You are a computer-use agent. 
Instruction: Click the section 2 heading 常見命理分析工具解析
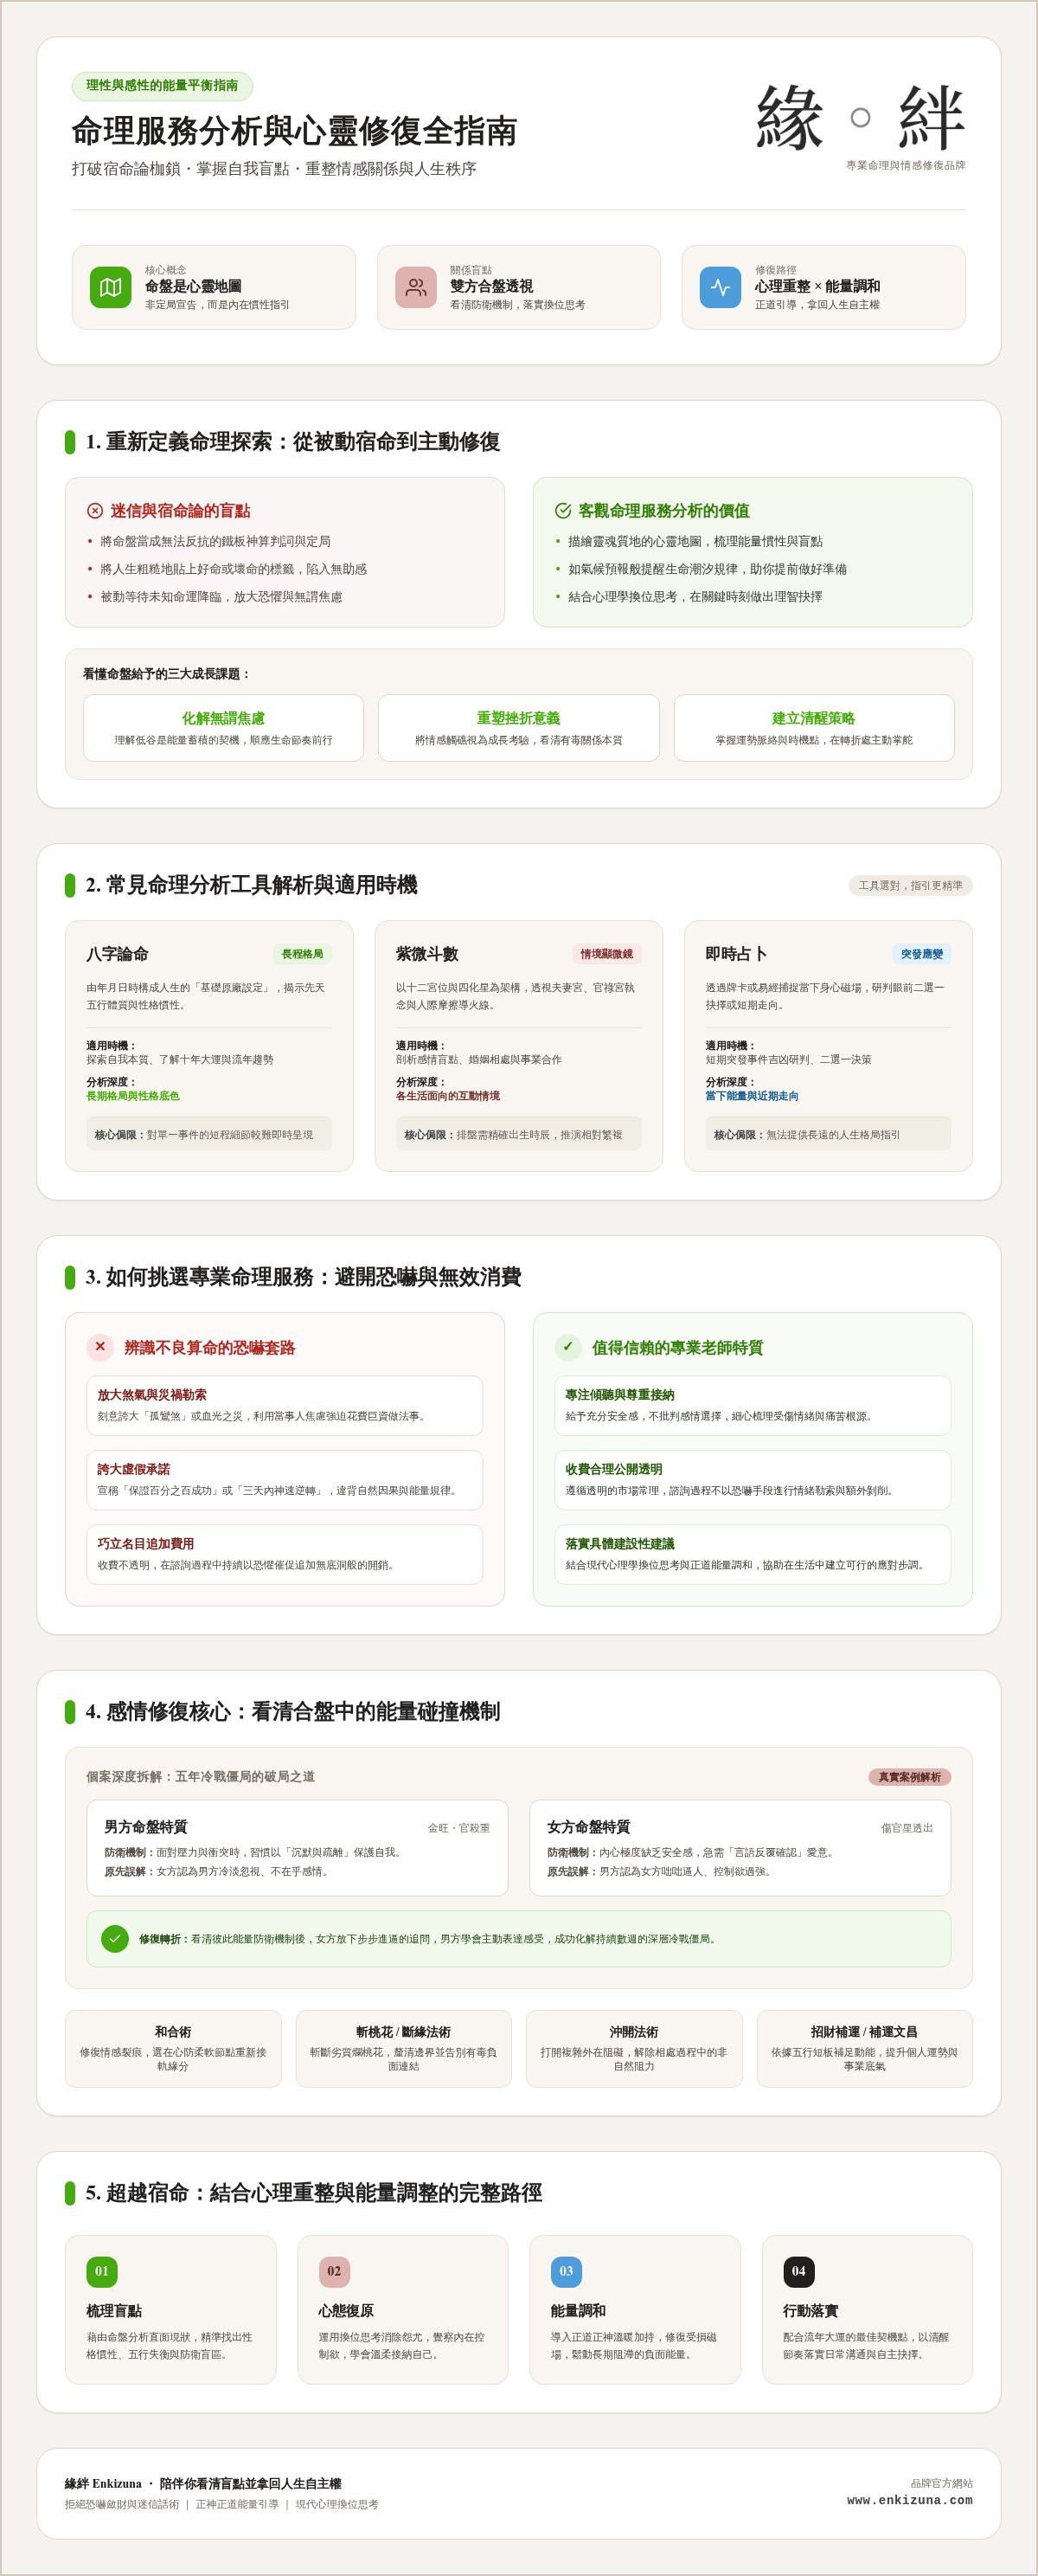(251, 885)
